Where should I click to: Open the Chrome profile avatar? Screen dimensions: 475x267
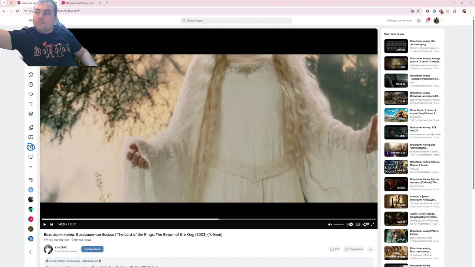[x=464, y=11]
